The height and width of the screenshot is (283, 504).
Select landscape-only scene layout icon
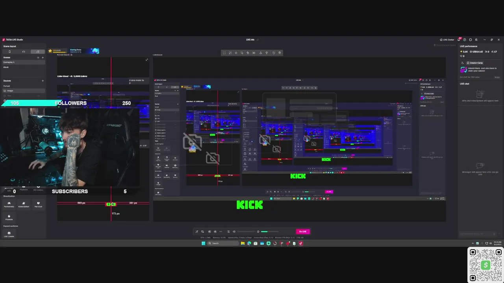click(24, 51)
